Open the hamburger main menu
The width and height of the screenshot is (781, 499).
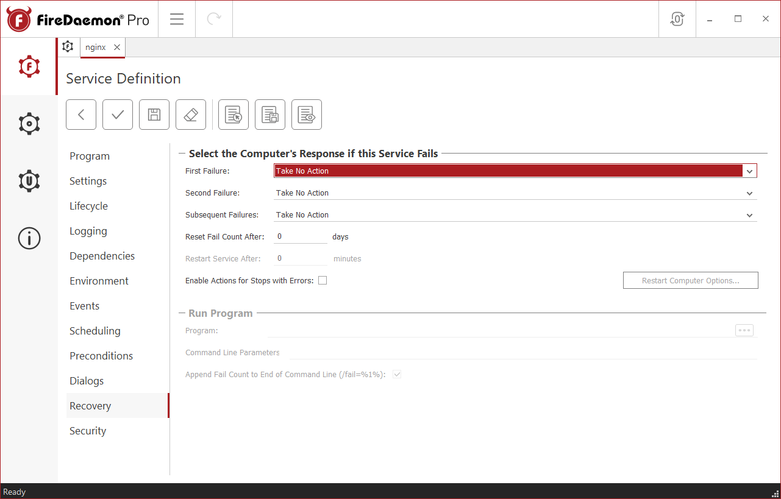[177, 19]
